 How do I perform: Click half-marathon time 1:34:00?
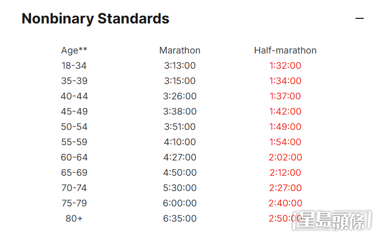tap(285, 81)
